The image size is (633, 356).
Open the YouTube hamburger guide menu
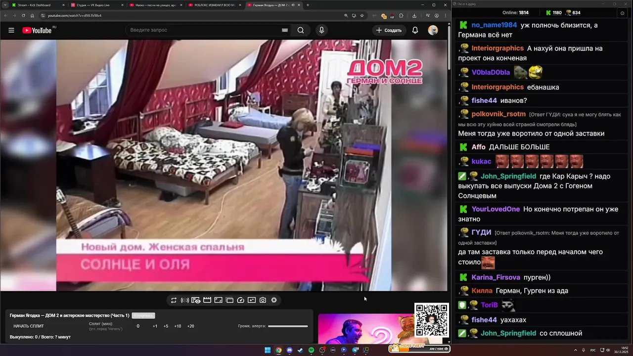coord(11,30)
